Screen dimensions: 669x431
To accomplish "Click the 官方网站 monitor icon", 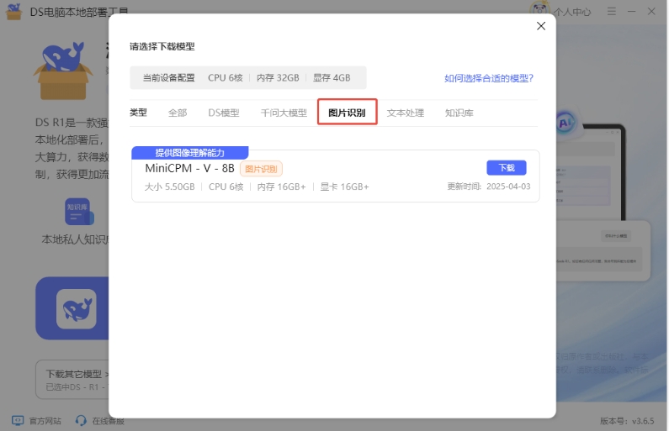I will 18,421.
